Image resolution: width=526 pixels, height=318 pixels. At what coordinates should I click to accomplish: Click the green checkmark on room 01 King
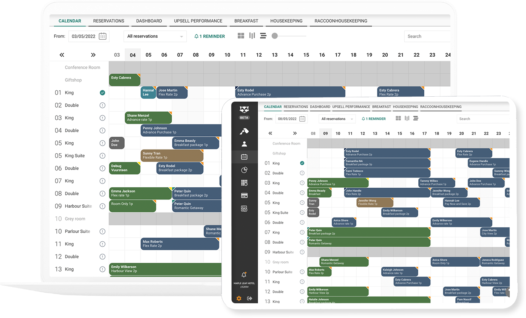(x=102, y=92)
